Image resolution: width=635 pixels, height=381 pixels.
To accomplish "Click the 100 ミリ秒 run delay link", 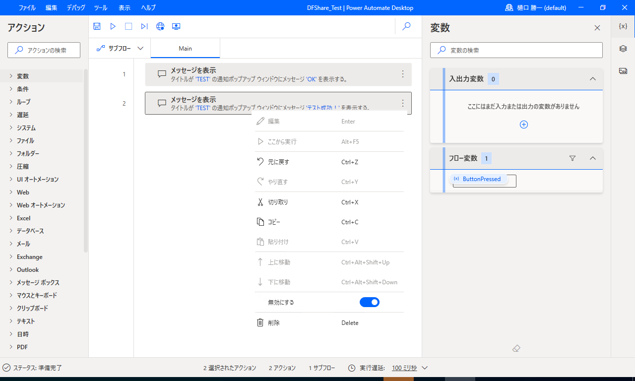I will 404,368.
